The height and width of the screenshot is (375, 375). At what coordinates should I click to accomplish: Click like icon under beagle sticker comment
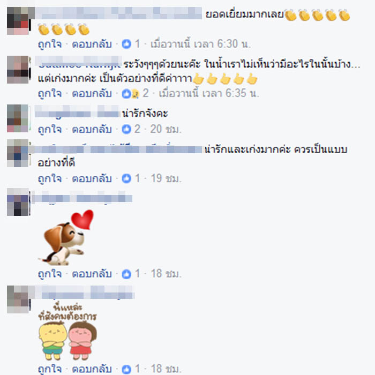coord(126,274)
